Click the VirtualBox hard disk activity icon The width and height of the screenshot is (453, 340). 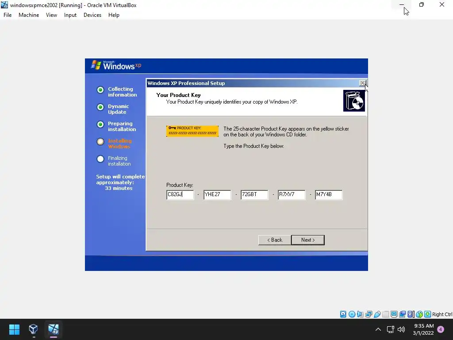tap(343, 314)
